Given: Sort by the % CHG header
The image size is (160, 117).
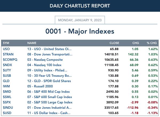Looking at the screenshot, I should click(152, 43).
